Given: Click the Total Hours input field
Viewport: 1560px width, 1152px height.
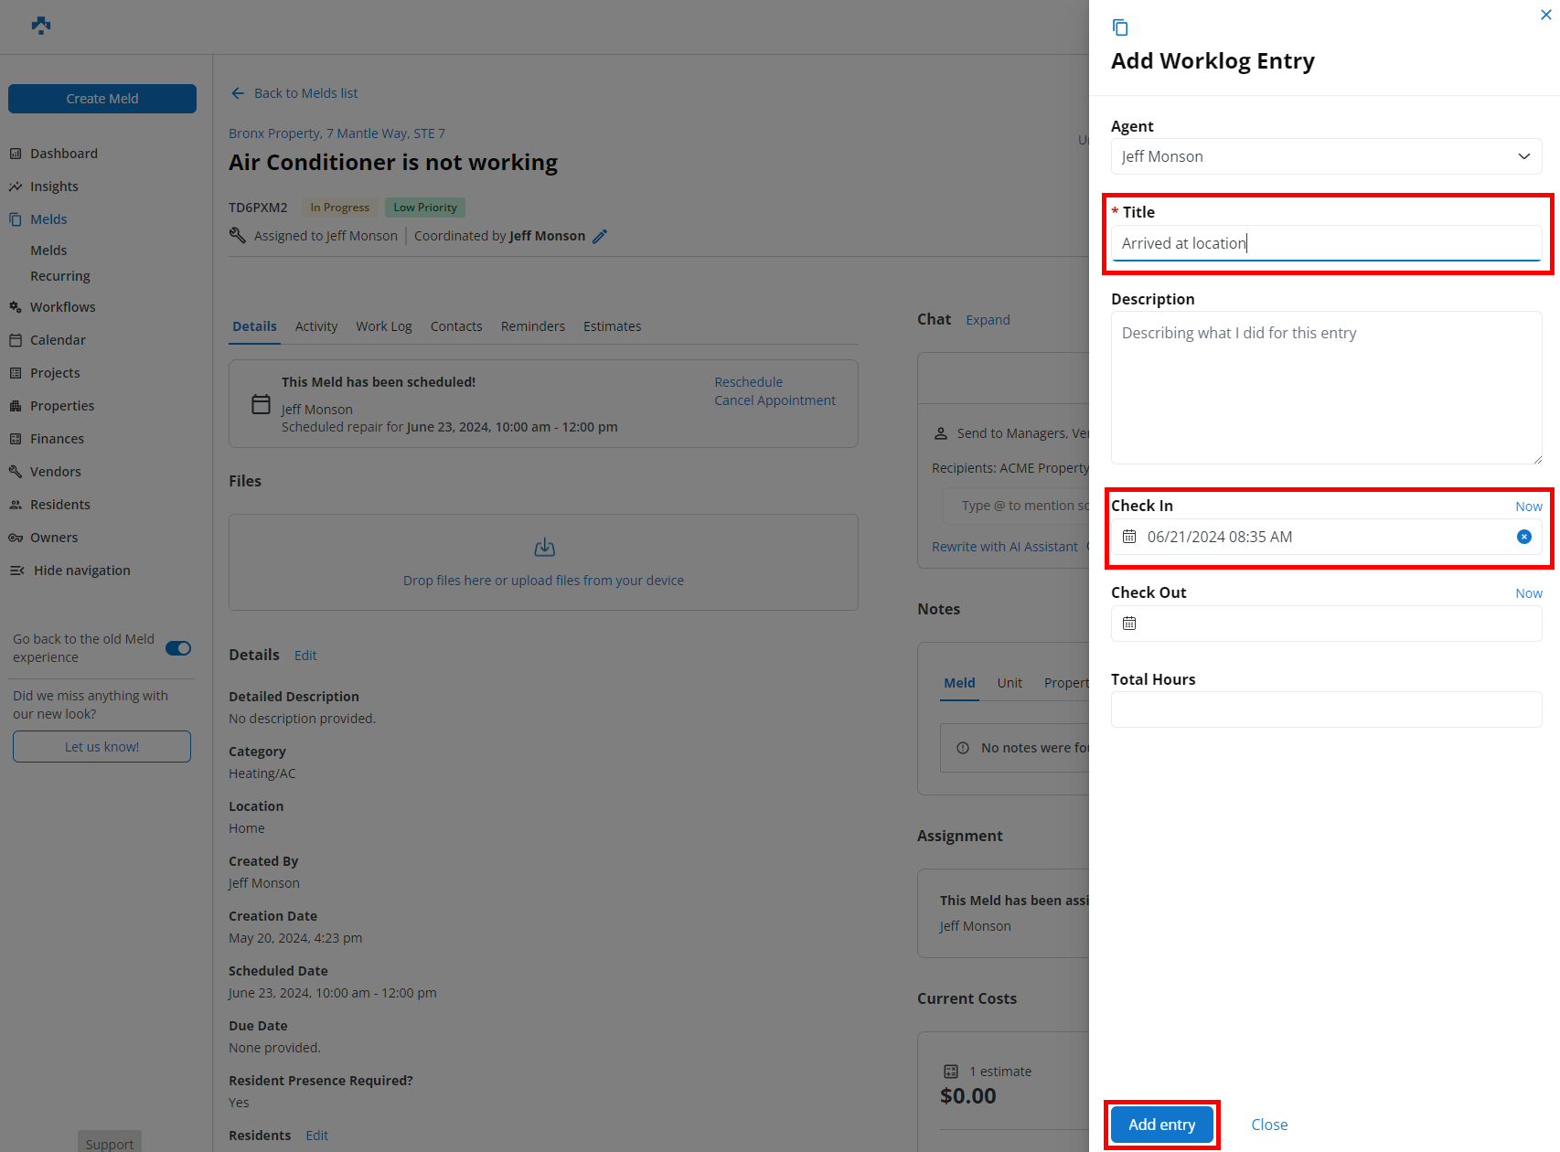Looking at the screenshot, I should [x=1326, y=709].
